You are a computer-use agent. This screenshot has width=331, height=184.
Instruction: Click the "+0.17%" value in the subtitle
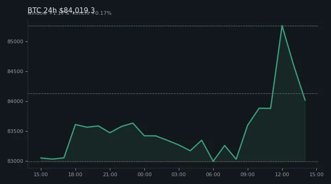(x=101, y=13)
